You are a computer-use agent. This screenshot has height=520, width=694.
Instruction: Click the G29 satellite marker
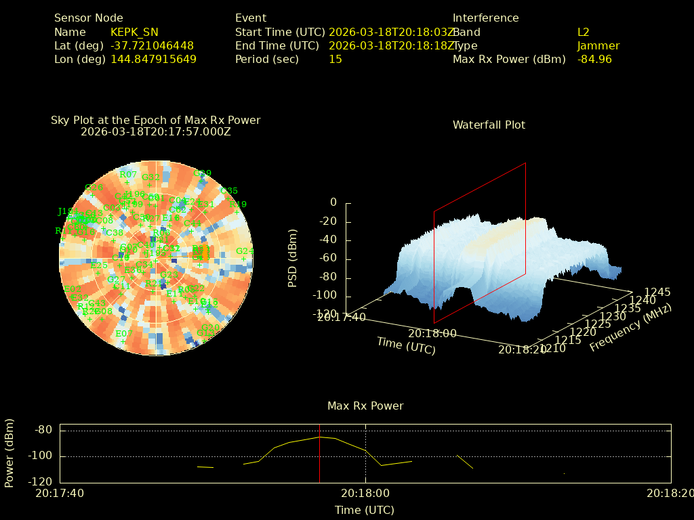[x=201, y=181]
